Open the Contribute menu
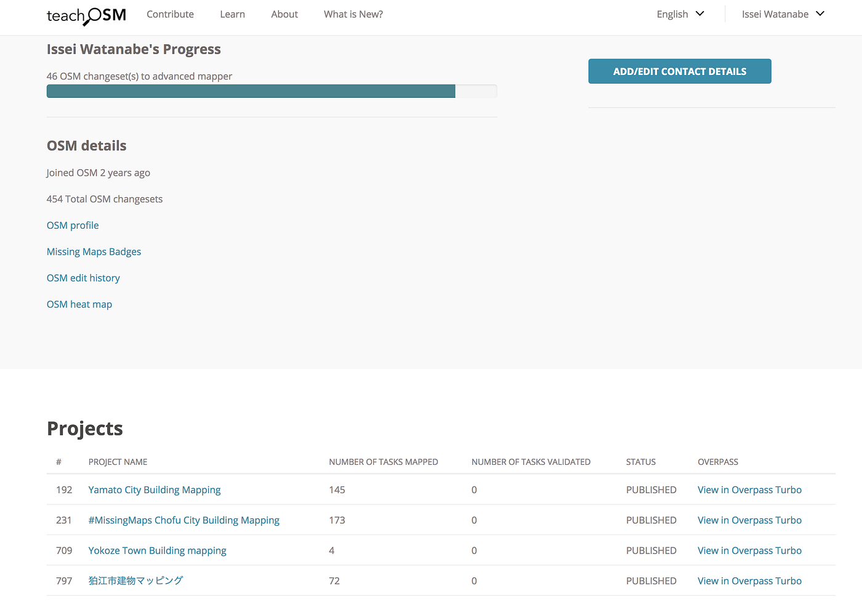Viewport: 862px width, 610px height. [170, 14]
